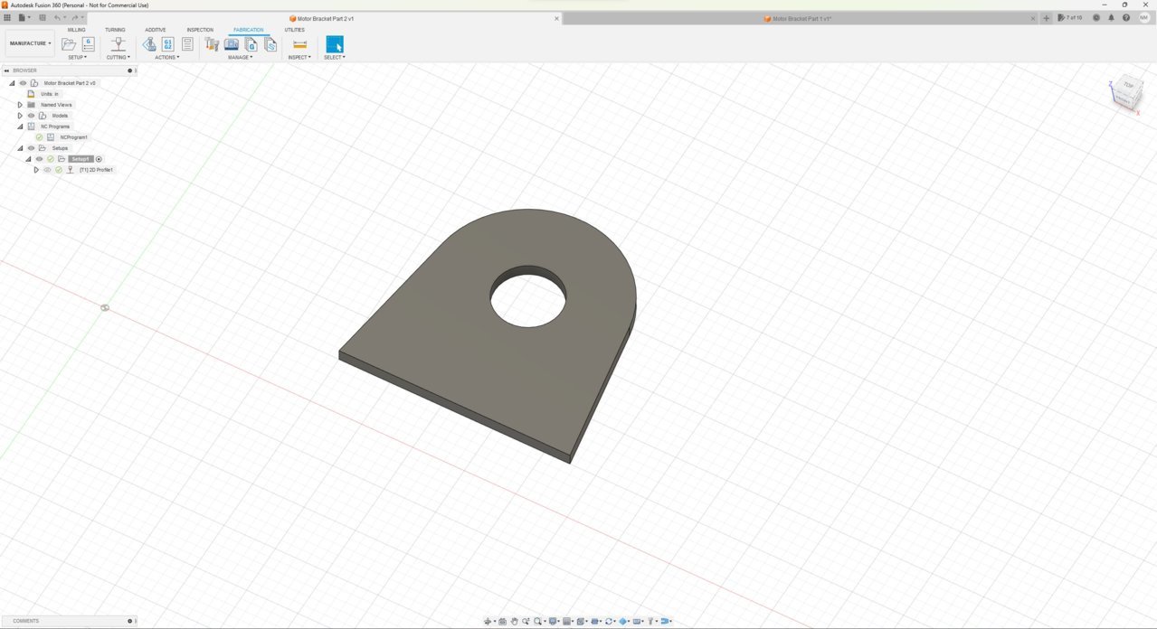Screen dimensions: 1157x629
Task: Toggle visibility eye for 2D Profile1
Action: click(48, 170)
